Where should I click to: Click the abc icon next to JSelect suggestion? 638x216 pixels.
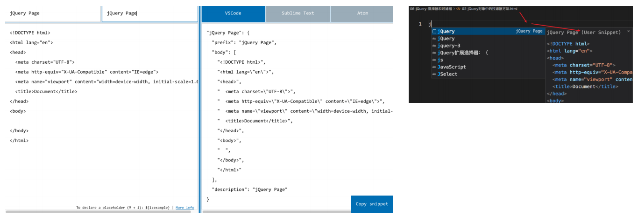434,74
